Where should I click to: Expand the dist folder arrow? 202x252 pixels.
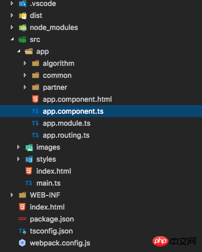(x=12, y=15)
